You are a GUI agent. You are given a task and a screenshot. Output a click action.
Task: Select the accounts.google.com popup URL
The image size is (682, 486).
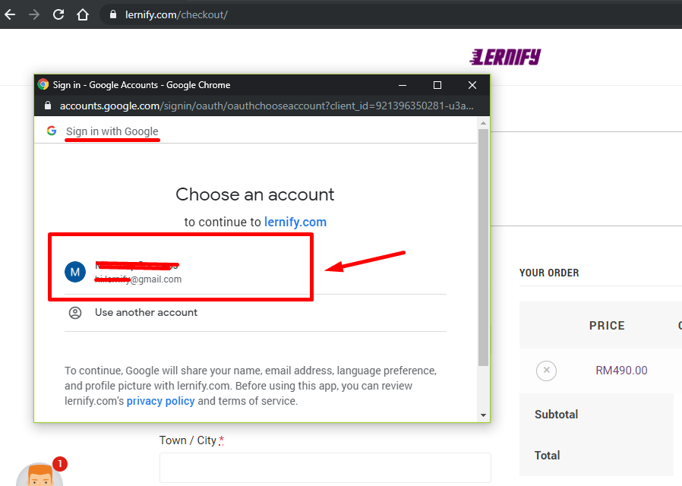tap(267, 106)
